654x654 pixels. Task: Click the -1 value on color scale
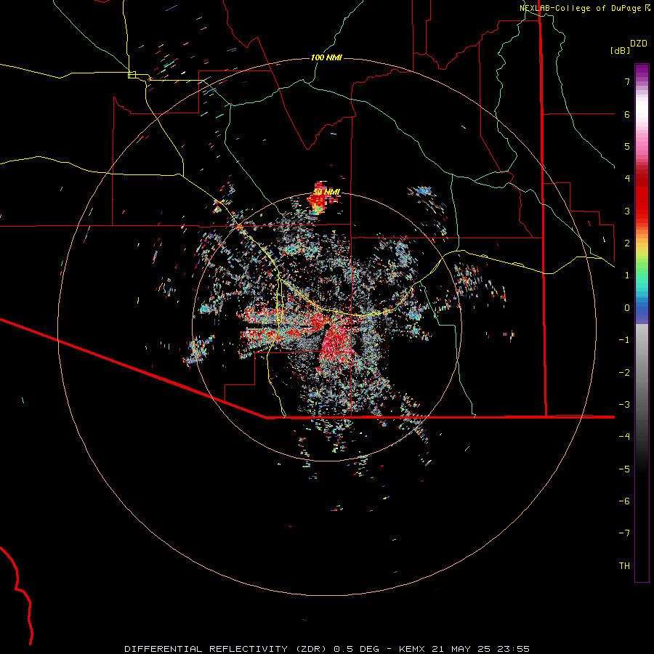(624, 340)
